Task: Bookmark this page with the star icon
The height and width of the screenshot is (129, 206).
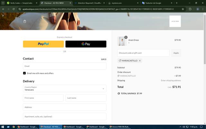Action: pos(183,9)
